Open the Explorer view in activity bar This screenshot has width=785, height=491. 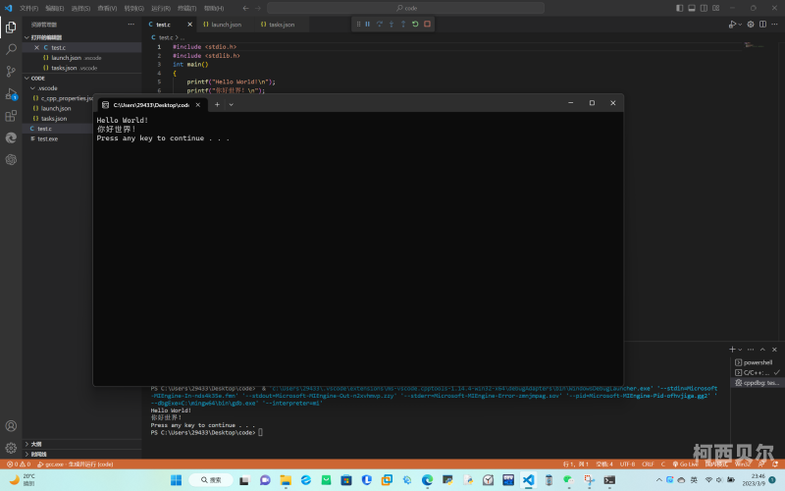click(11, 27)
